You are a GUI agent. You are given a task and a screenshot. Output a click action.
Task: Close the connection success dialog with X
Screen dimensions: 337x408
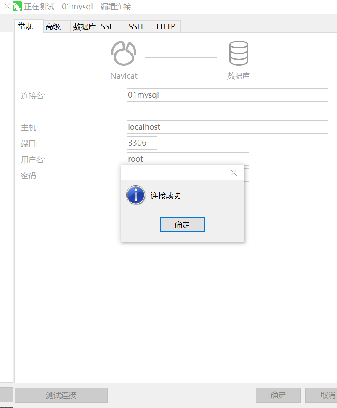(x=234, y=173)
